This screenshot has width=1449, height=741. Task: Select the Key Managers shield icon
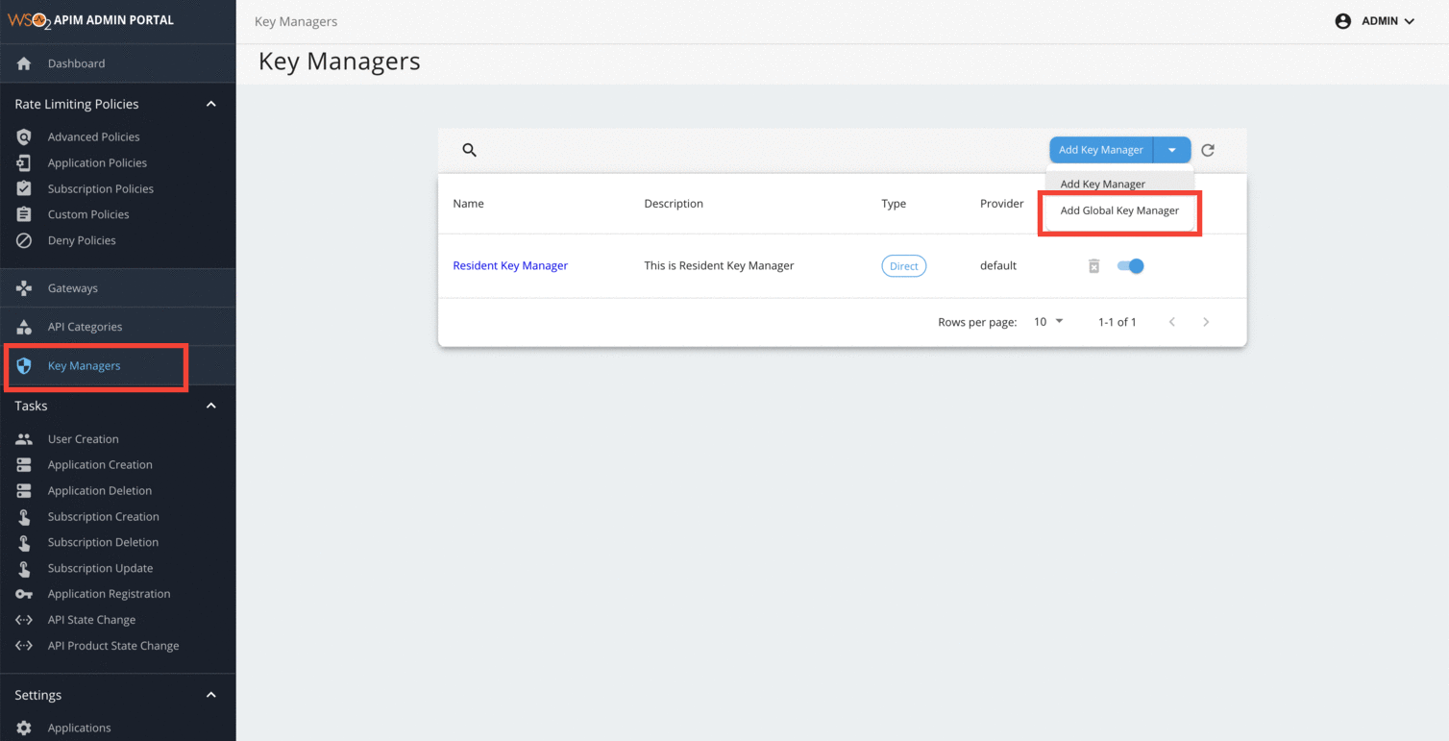(x=25, y=365)
